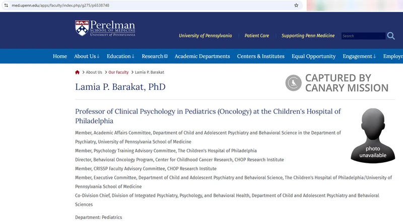Click Member, Psychology Training Advisory Committee line

166,151
